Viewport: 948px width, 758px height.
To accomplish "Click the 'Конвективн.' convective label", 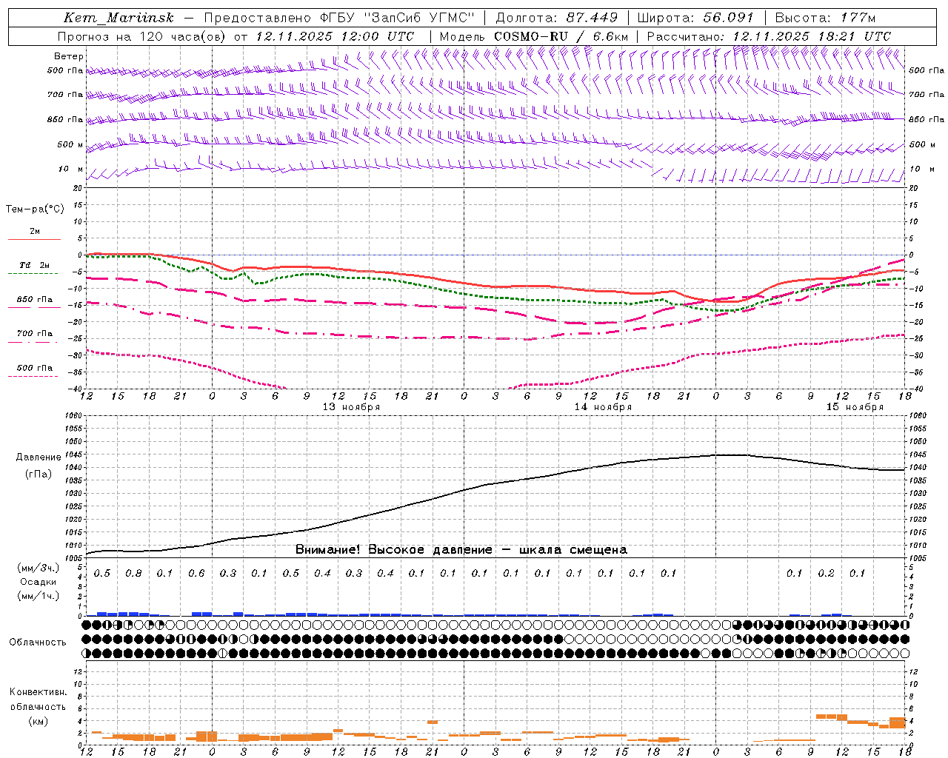I will pyautogui.click(x=38, y=691).
